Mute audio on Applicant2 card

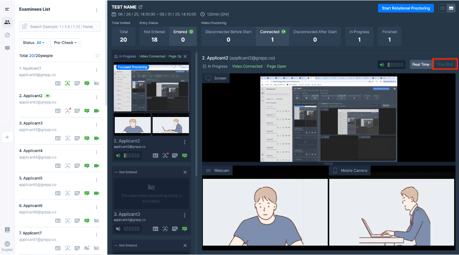click(118, 156)
